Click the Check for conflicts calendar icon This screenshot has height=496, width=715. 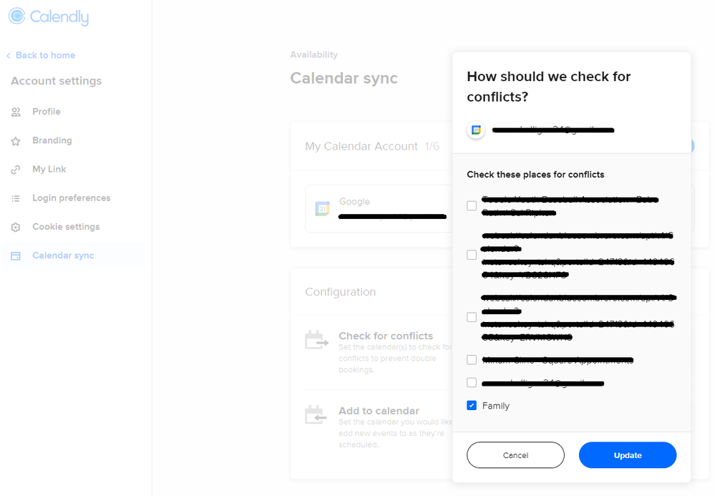316,340
